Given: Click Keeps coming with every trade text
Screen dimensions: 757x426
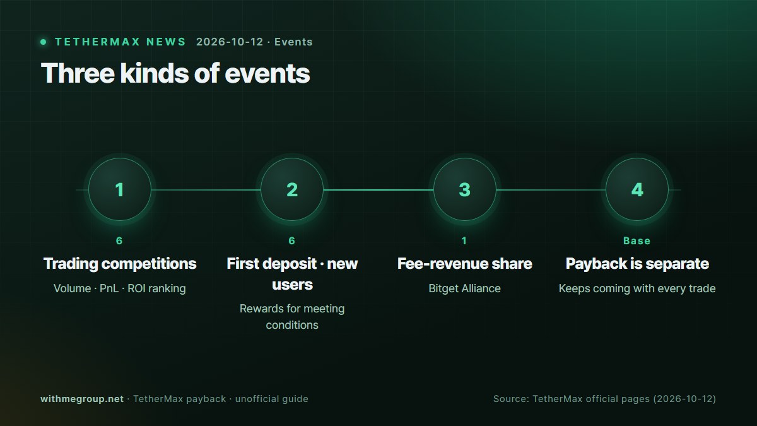Looking at the screenshot, I should coord(637,288).
